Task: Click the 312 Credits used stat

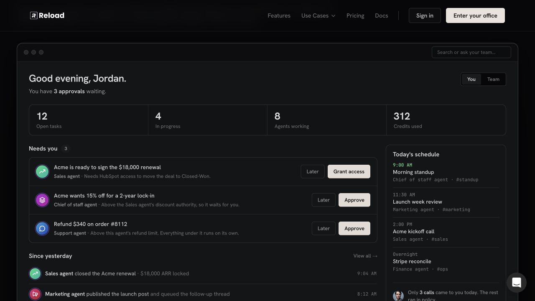Action: (x=446, y=120)
